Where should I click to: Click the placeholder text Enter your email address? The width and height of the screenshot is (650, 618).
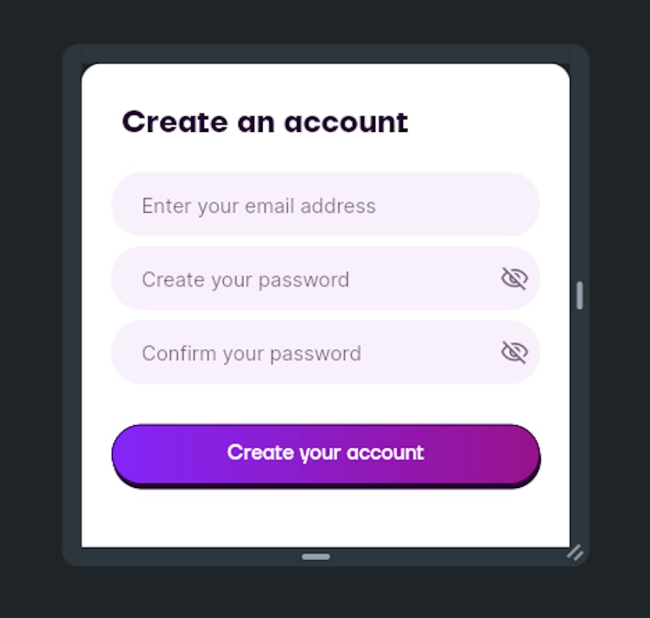coord(259,206)
